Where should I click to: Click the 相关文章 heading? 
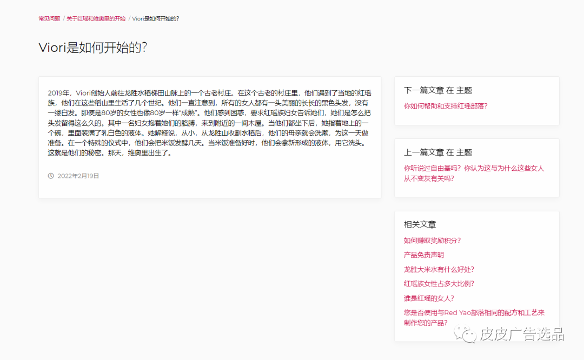(420, 224)
